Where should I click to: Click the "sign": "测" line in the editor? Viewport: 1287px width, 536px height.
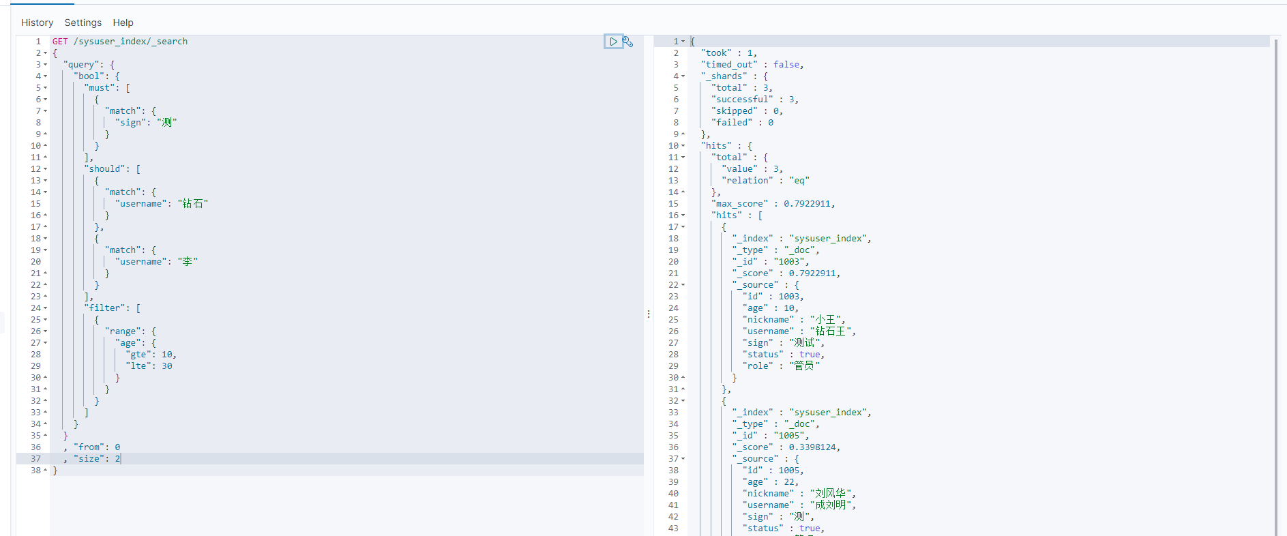[x=146, y=123]
